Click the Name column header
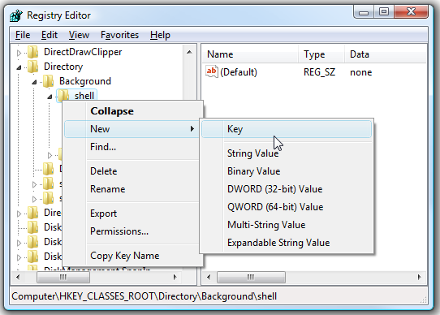This screenshot has height=315, width=440. [x=250, y=54]
